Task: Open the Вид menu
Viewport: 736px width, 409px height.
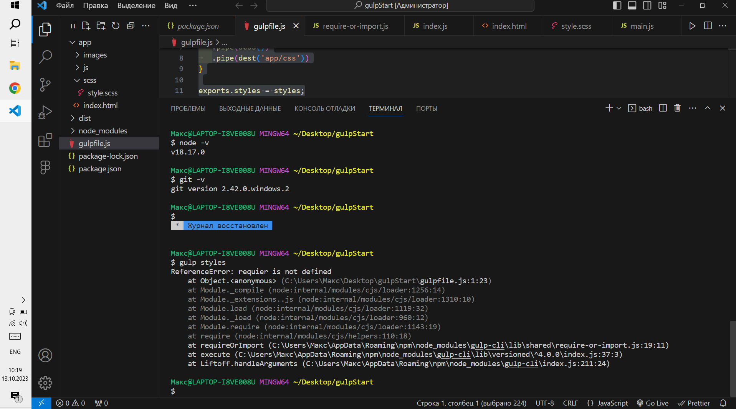Action: pos(171,5)
